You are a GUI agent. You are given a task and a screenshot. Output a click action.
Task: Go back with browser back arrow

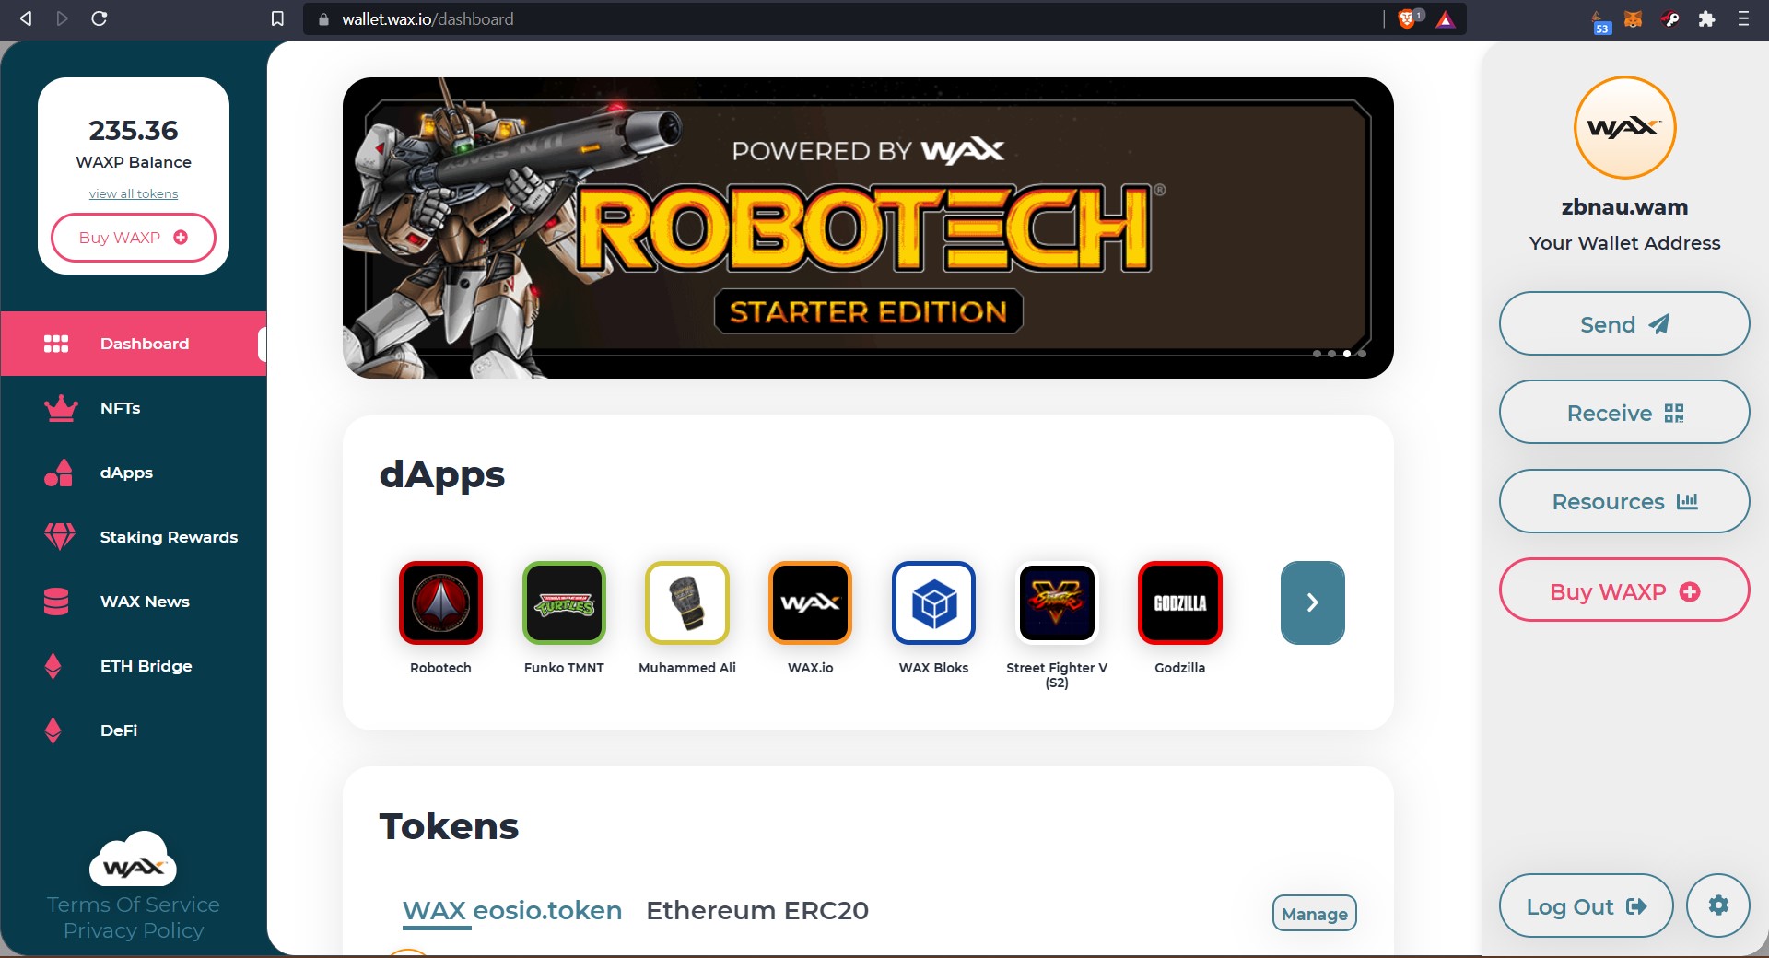tap(26, 18)
